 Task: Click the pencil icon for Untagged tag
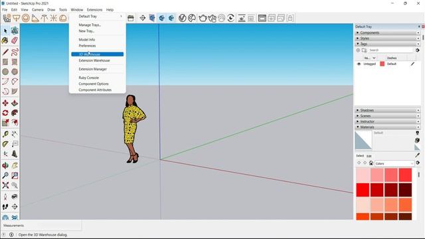point(412,64)
